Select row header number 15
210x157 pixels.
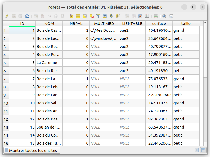pyautogui.click(x=6, y=143)
